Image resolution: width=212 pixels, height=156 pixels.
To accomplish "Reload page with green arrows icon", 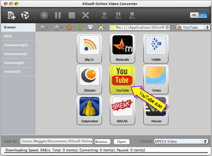I will pos(79,28).
